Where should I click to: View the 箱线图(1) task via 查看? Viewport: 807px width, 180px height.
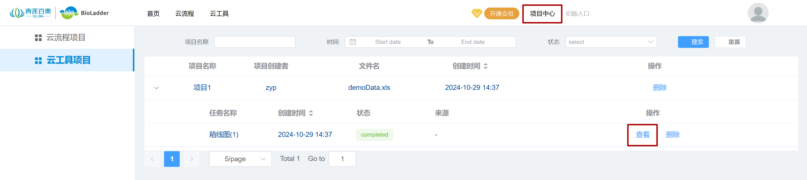642,135
